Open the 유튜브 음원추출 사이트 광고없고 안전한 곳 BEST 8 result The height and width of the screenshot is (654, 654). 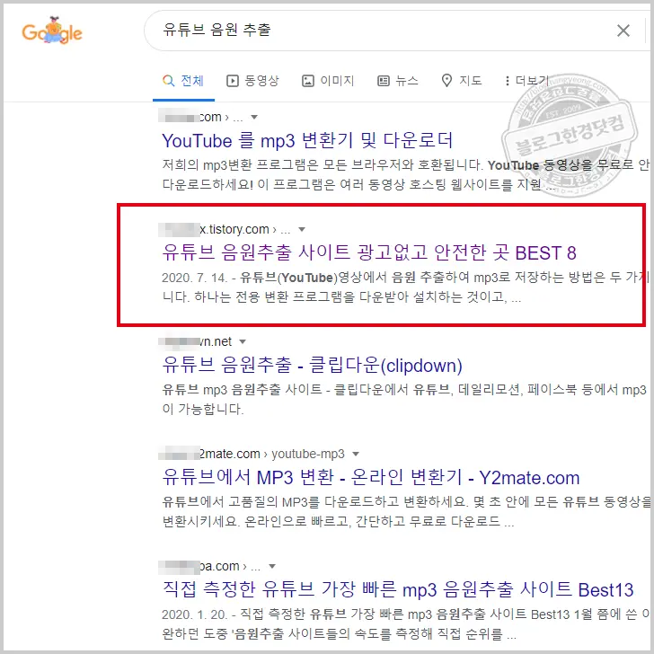pyautogui.click(x=369, y=252)
